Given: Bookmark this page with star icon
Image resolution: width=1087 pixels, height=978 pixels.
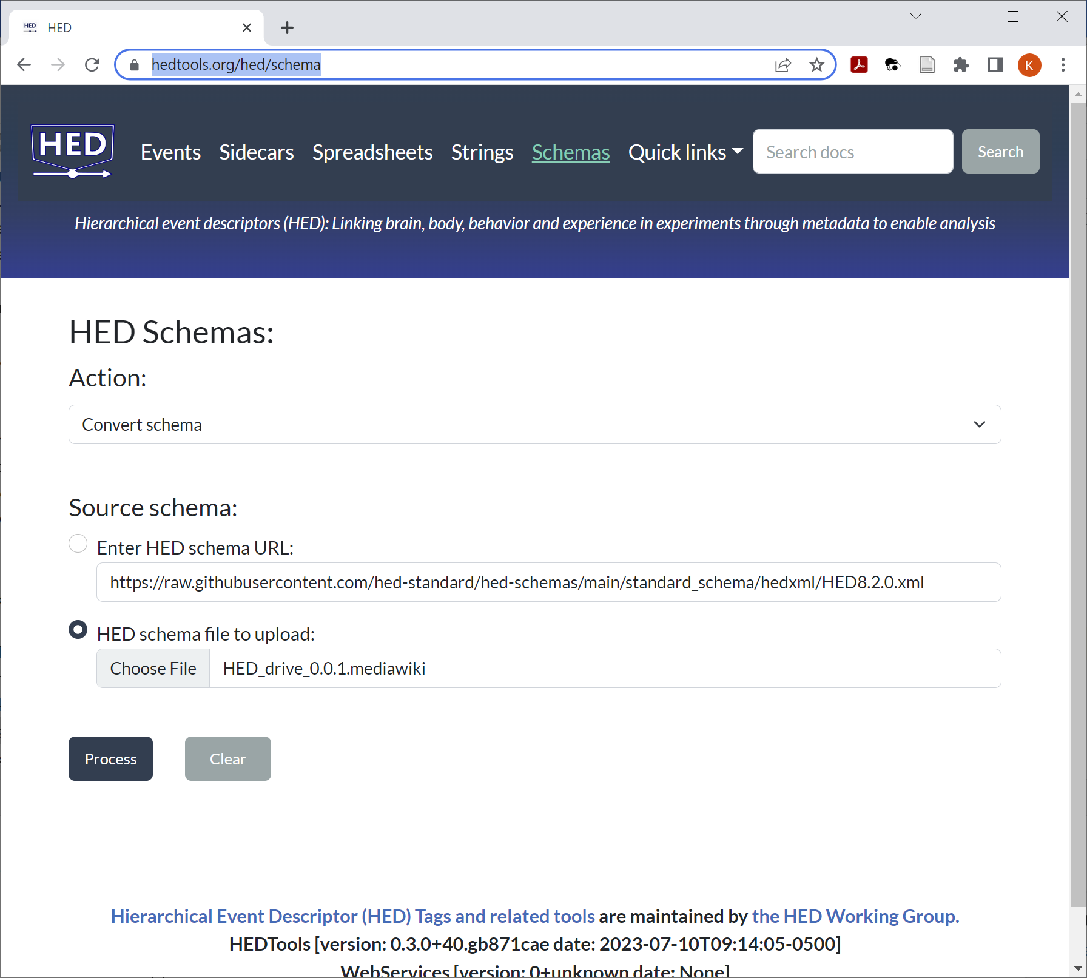Looking at the screenshot, I should click(816, 65).
